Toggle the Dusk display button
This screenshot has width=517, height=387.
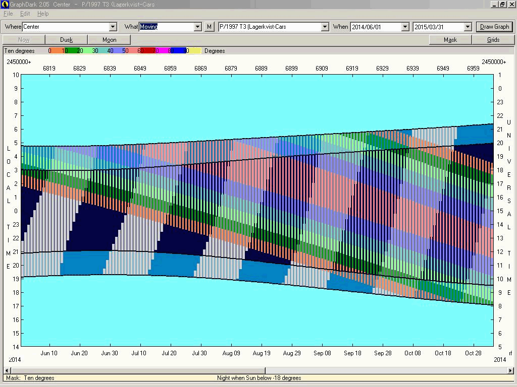pyautogui.click(x=66, y=40)
